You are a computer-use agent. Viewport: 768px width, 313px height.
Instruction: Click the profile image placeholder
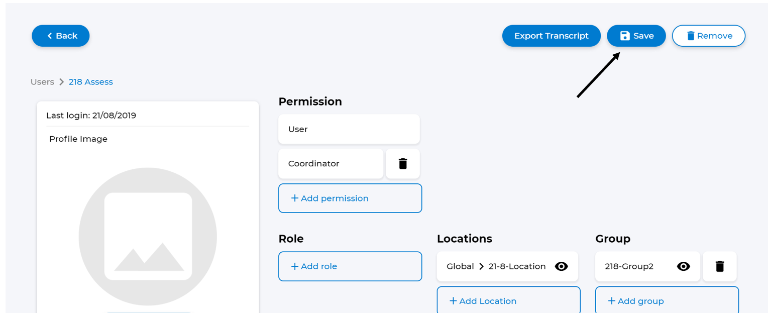[148, 236]
